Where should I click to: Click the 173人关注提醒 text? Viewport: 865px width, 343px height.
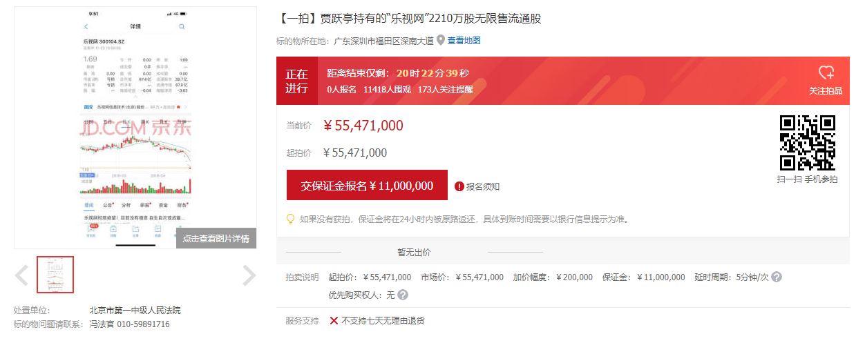coord(445,89)
